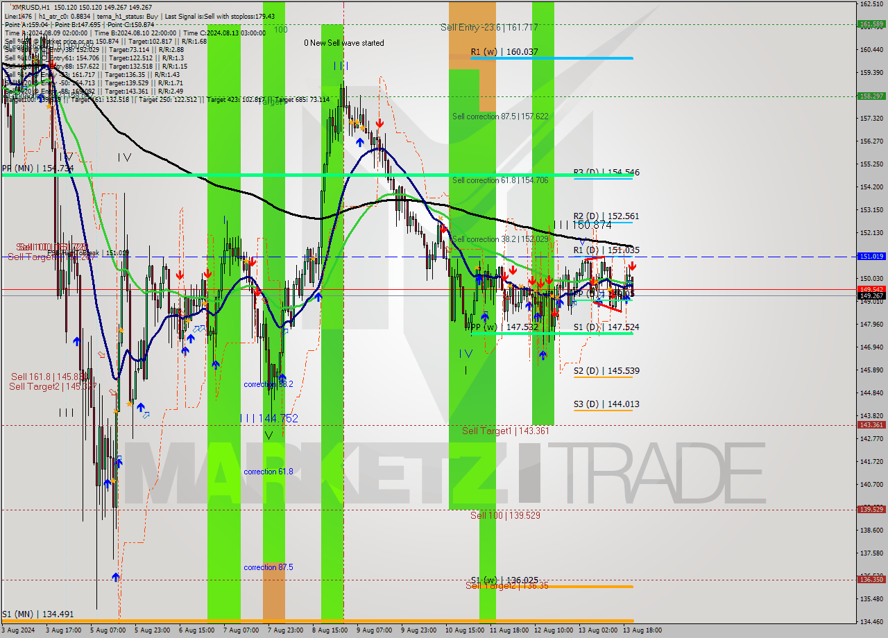This screenshot has height=638, width=888.
Task: Click the '| | | 150.874' wave label
Action: coord(583,225)
